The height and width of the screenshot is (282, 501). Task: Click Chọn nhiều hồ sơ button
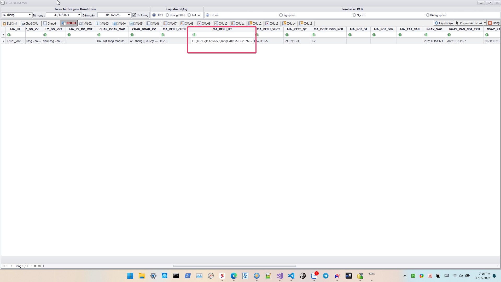click(x=469, y=23)
